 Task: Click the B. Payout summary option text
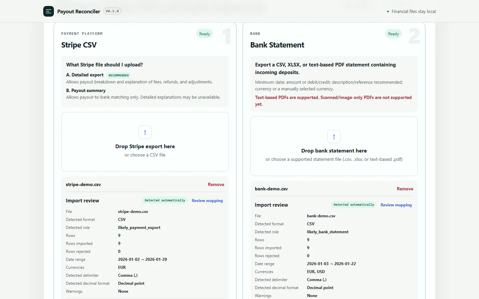click(x=86, y=90)
